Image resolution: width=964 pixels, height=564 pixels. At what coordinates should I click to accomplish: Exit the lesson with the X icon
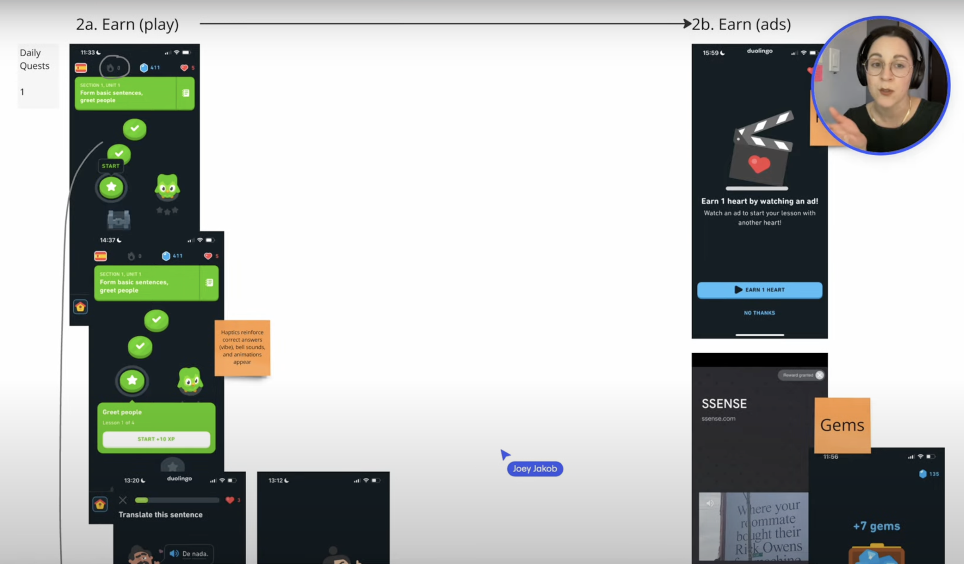tap(123, 500)
